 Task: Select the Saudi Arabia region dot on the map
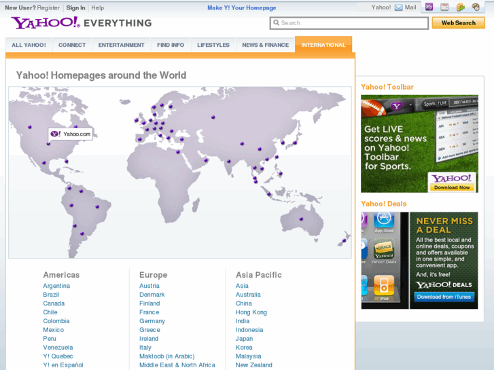pyautogui.click(x=206, y=160)
